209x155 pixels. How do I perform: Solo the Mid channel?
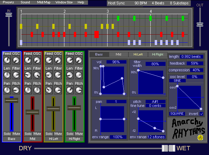click(28, 134)
